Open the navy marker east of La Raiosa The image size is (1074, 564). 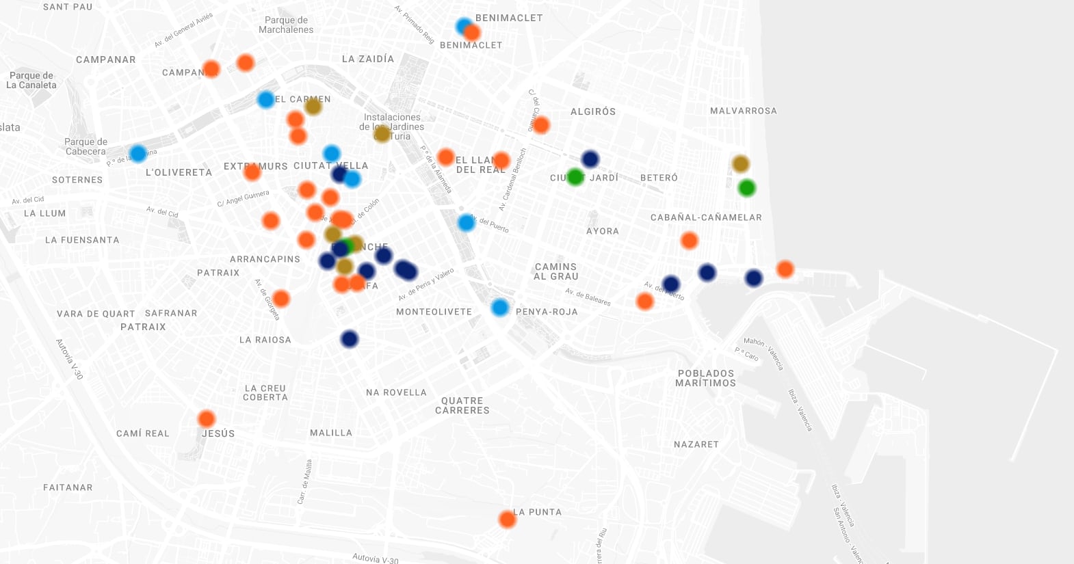(x=350, y=339)
